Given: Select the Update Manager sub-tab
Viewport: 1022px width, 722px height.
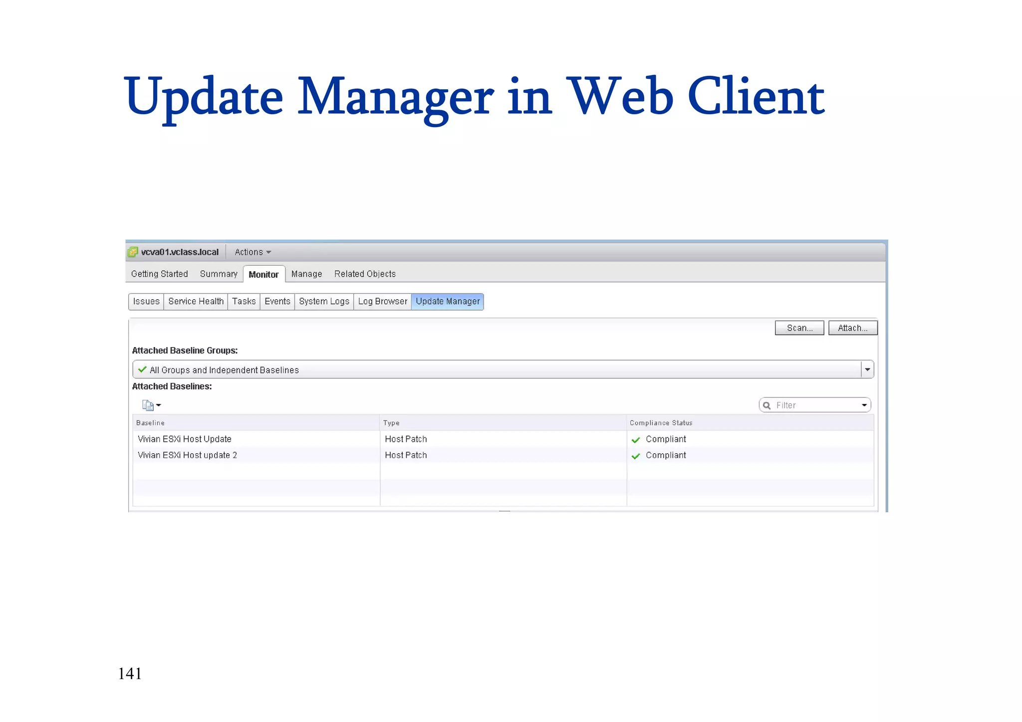Looking at the screenshot, I should click(448, 302).
